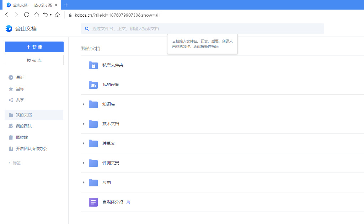Image resolution: width=364 pixels, height=224 pixels.
Task: Open the dropdown arrow beside undo icon
Action: click(x=50, y=15)
